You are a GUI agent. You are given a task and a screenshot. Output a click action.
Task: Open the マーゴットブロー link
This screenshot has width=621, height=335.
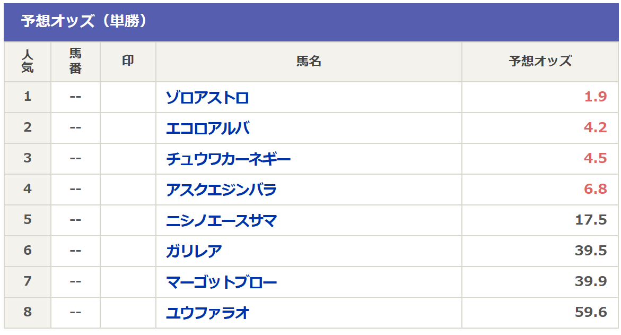tap(221, 282)
